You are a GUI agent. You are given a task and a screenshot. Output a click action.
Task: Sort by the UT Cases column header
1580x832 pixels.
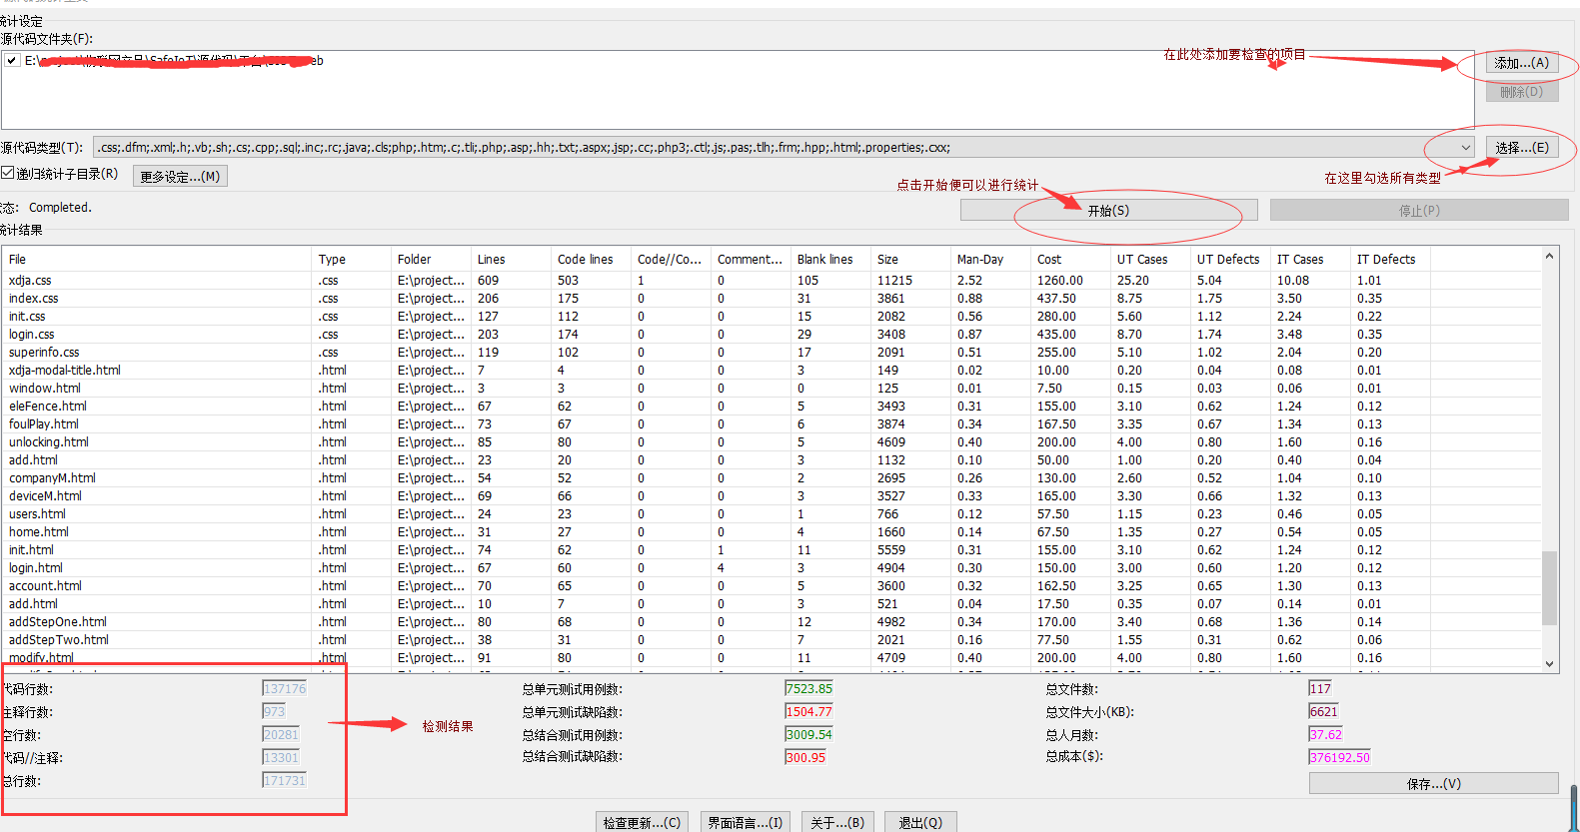(x=1150, y=259)
